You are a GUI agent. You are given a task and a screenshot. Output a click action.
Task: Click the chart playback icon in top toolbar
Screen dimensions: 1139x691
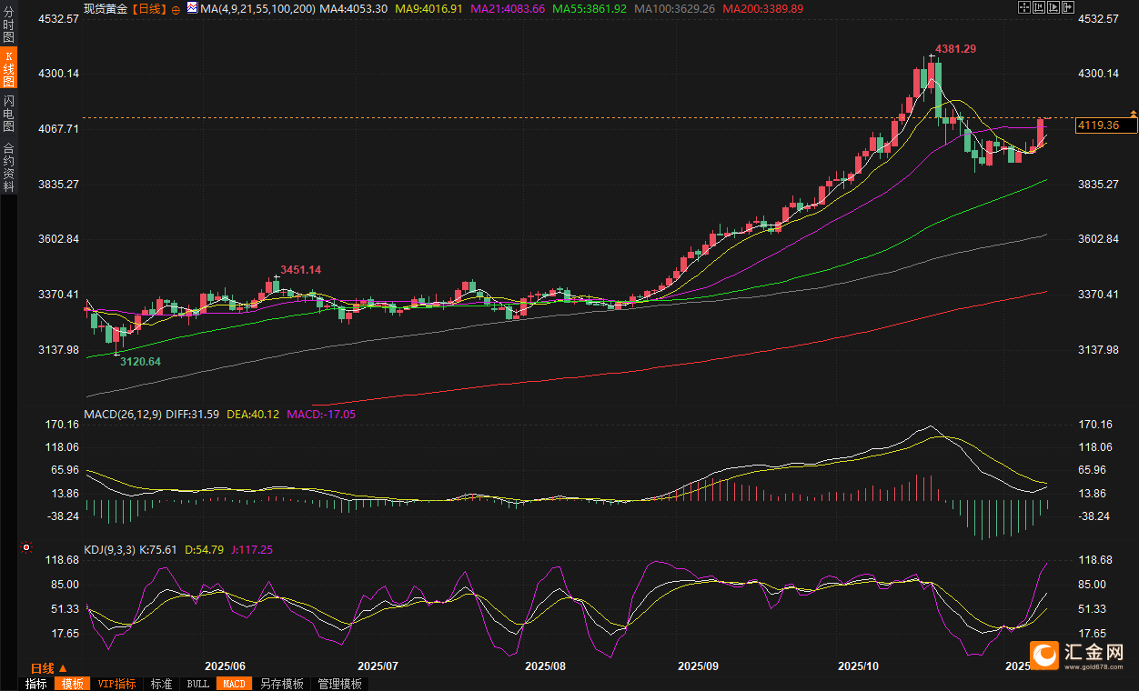coord(1055,7)
